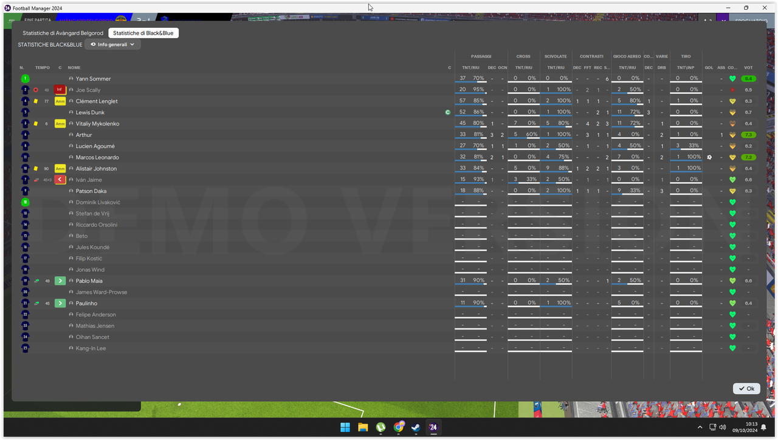Click the captain C icon on Lewis Dunk's row
The width and height of the screenshot is (778, 440).
pos(448,112)
